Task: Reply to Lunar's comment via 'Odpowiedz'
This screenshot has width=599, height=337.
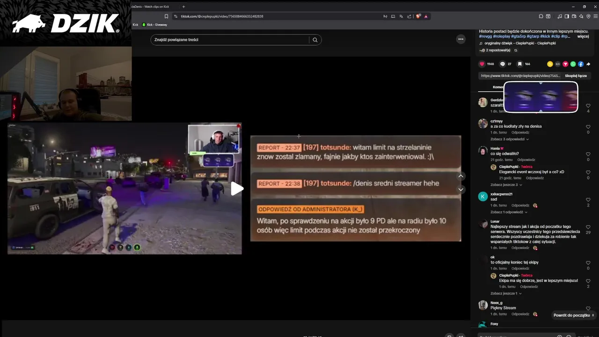Action: [x=520, y=248]
